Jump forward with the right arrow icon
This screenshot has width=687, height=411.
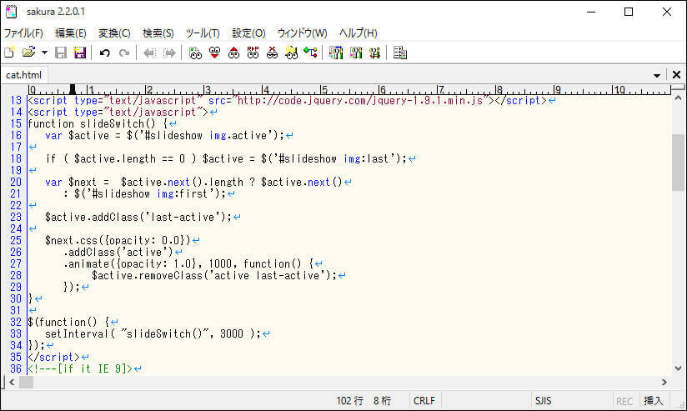point(169,53)
